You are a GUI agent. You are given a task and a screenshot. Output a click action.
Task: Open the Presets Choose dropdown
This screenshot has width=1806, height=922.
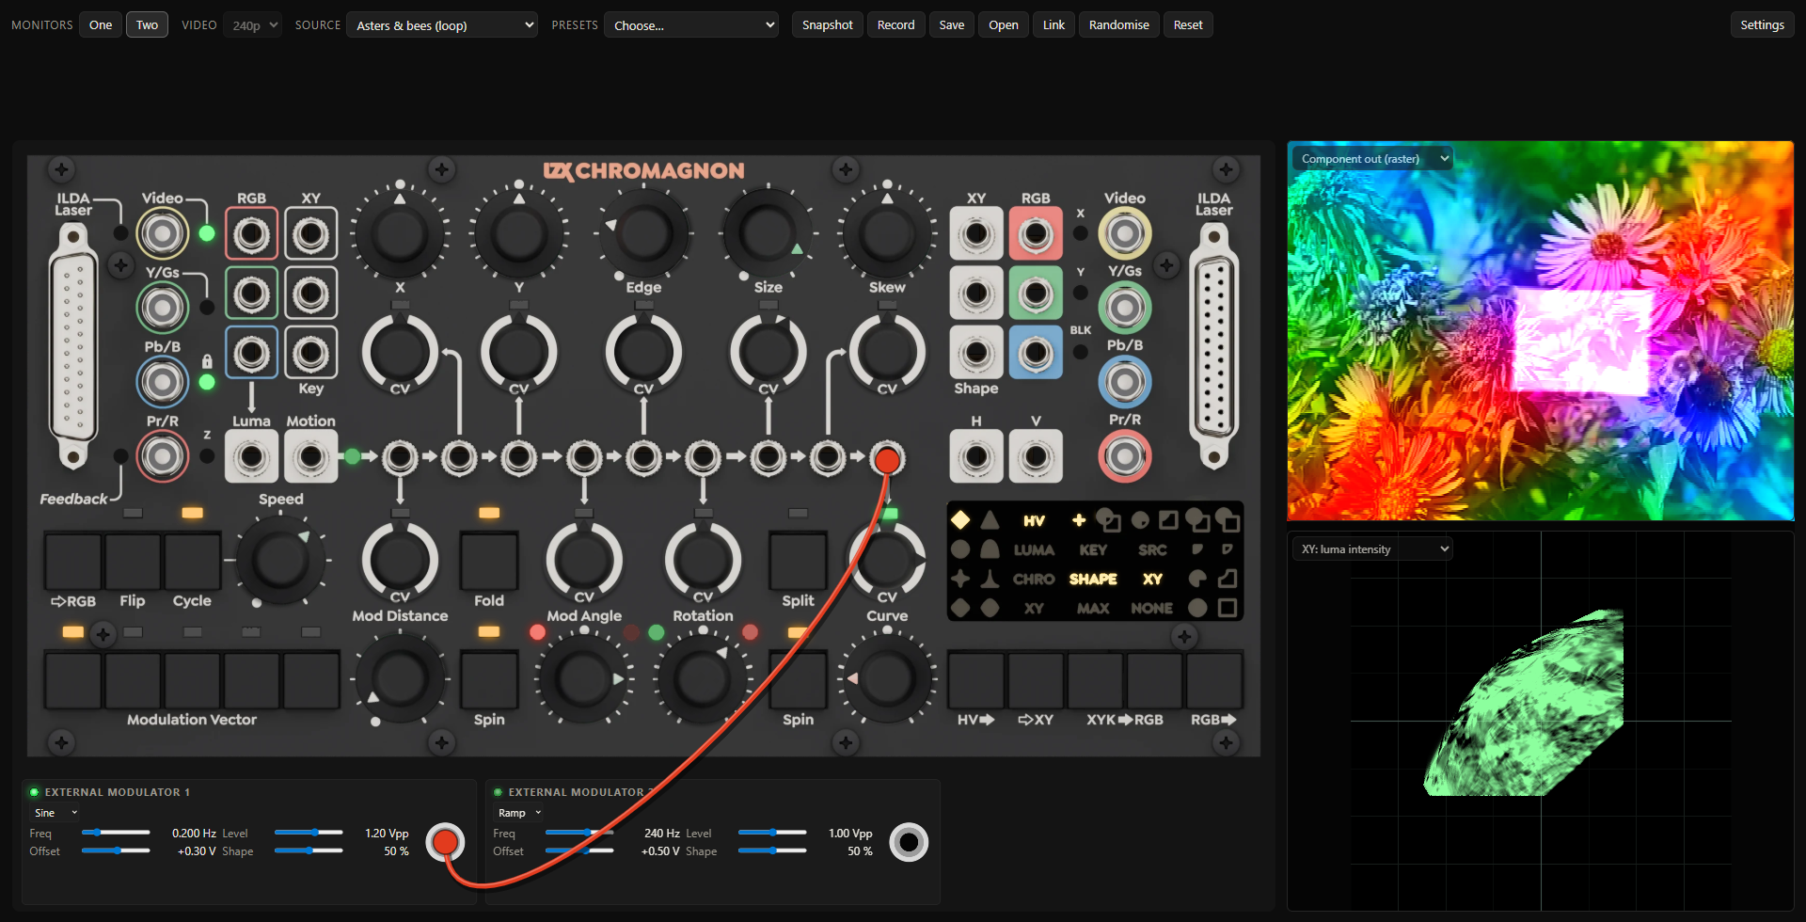tap(691, 25)
